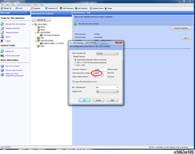Click the Client delta timeout field
Screen dimensions: 195x154
tap(101, 77)
